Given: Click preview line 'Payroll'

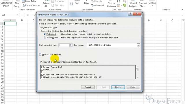Looking at the screenshot, I should (x=47, y=70).
